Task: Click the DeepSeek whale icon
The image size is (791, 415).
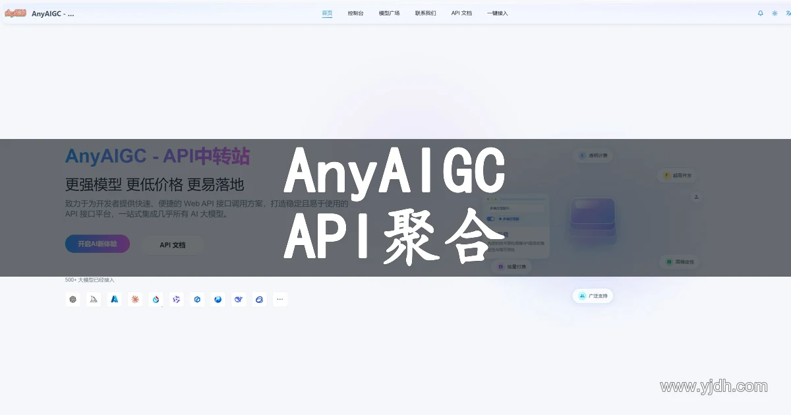Action: (x=239, y=299)
